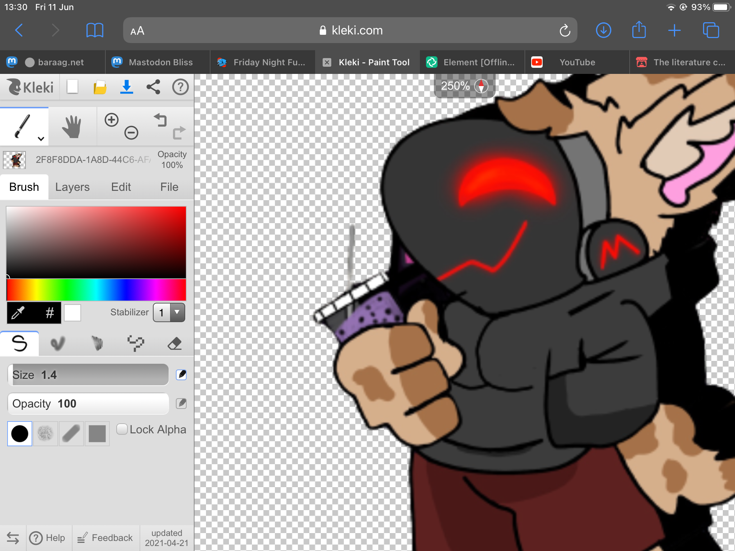Open the YouTube browser tab

577,62
